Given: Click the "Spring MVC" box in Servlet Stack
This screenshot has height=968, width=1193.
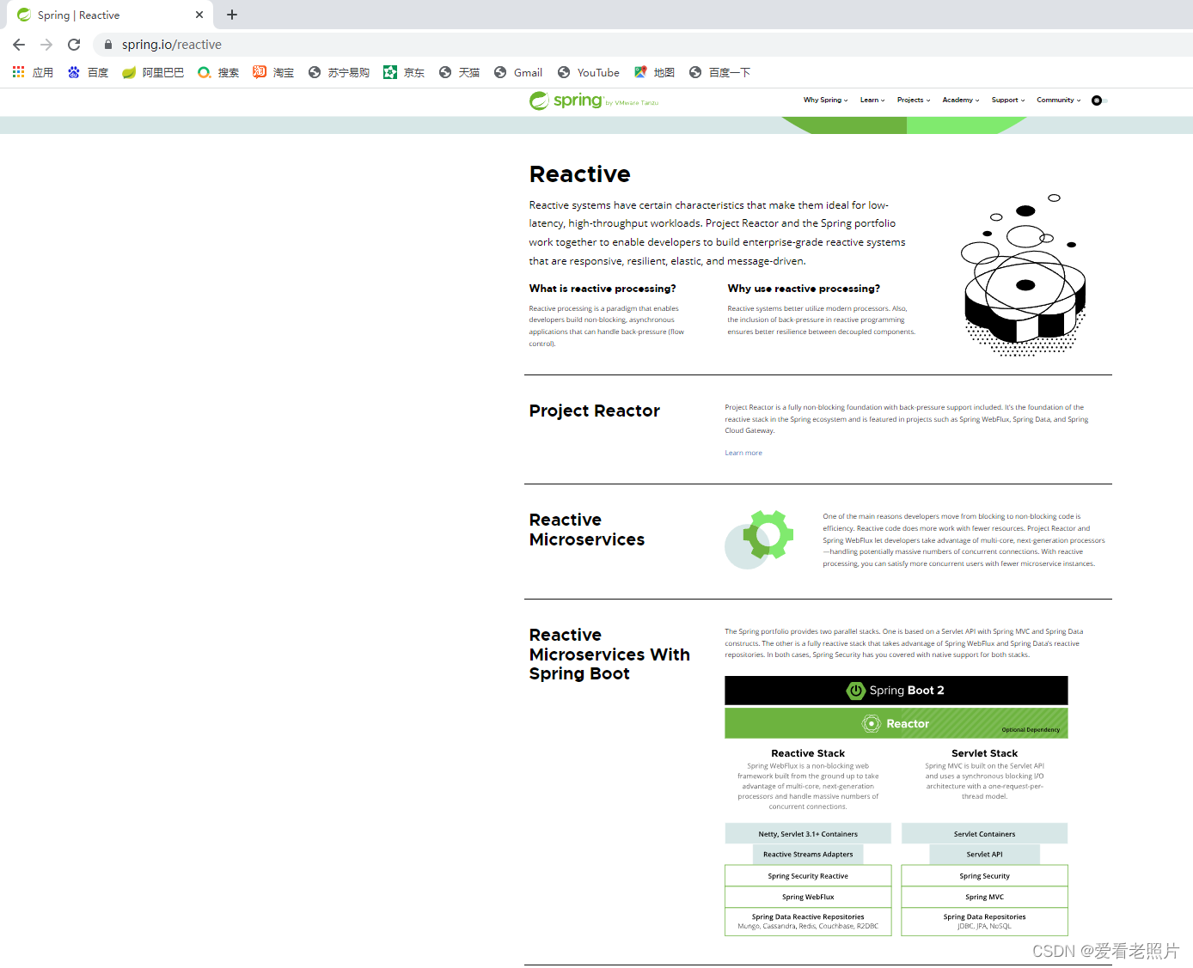Looking at the screenshot, I should 985,897.
